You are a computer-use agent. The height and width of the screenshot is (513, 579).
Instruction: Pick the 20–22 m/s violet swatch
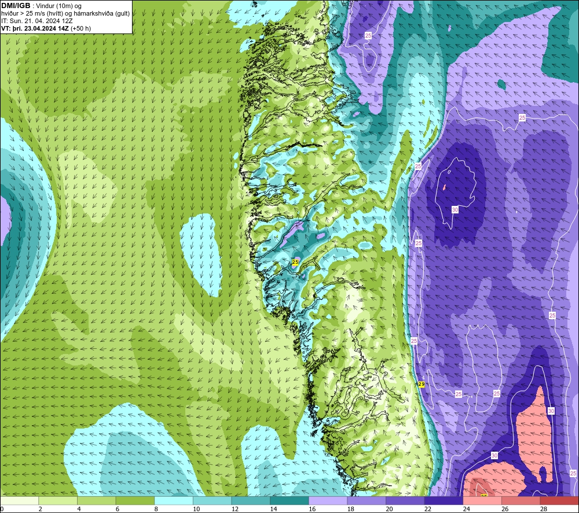coord(405,500)
